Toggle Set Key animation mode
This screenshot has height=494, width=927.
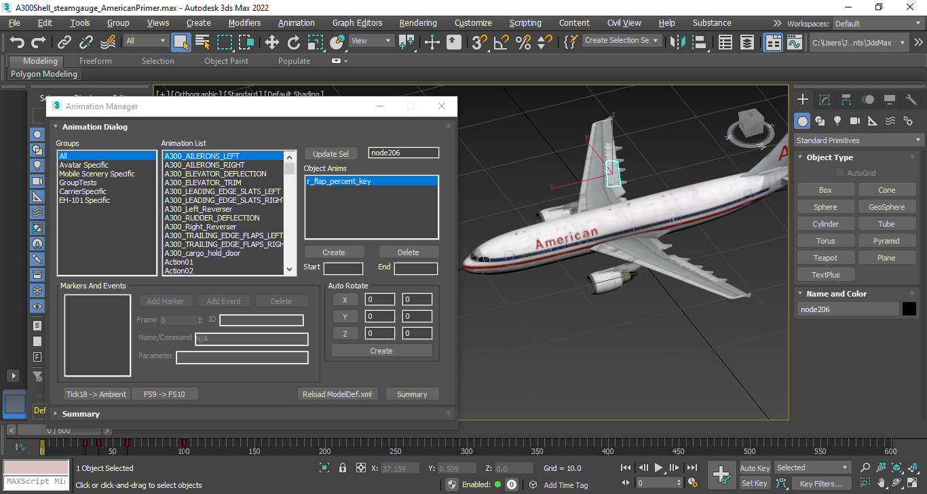pyautogui.click(x=755, y=483)
